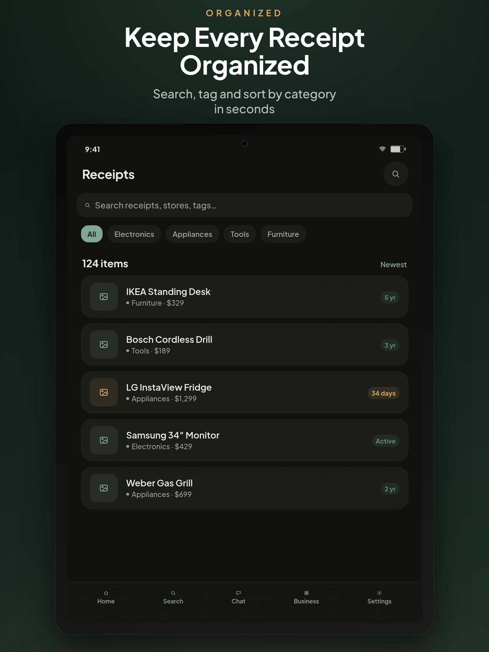
Task: Filter receipts by Furniture
Action: click(283, 234)
